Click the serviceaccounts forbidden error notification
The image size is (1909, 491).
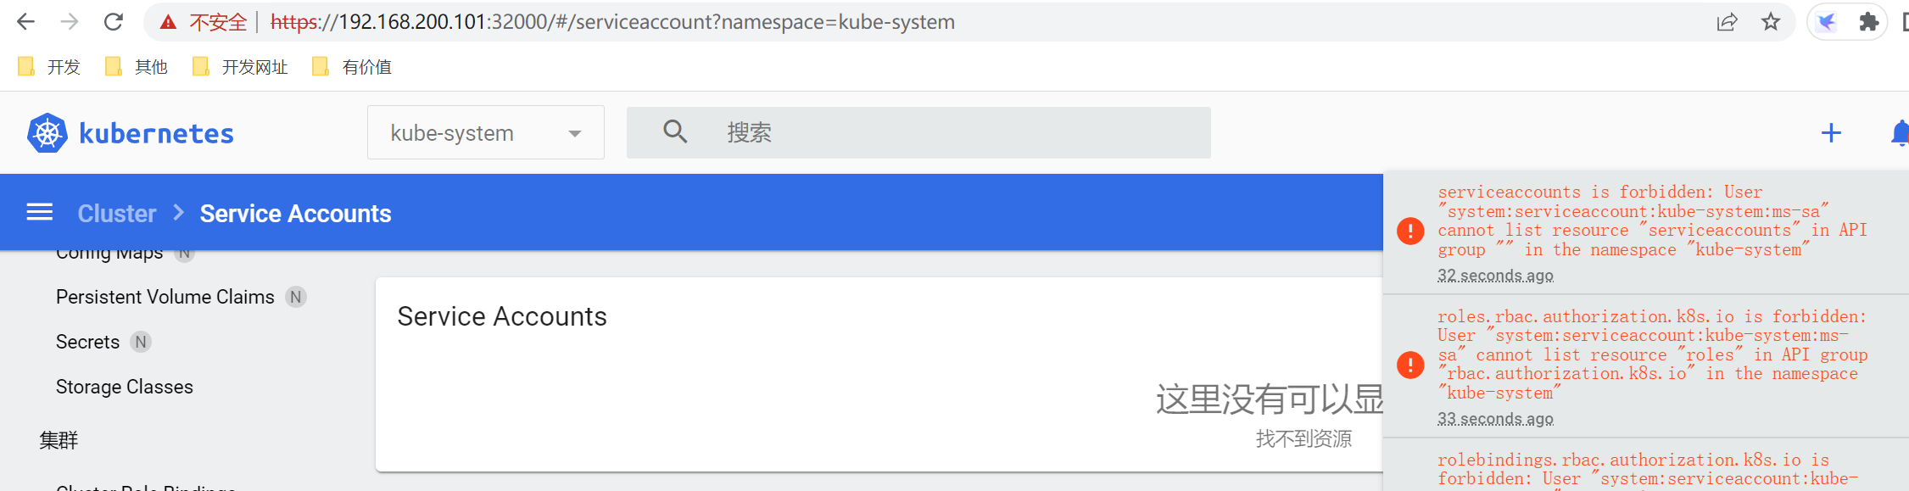click(1645, 232)
